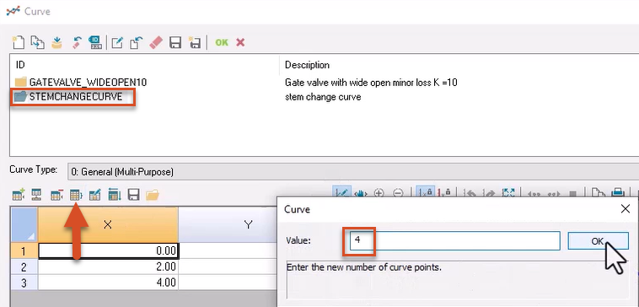Toggle the lock X axis button
The image size is (639, 307).
tap(426, 193)
